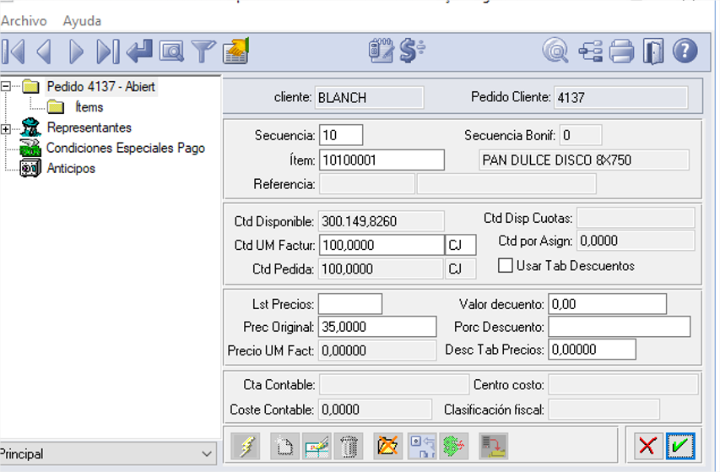Screen dimensions: 720x472
Task: Click the Porc Descuento field
Action: (620, 327)
